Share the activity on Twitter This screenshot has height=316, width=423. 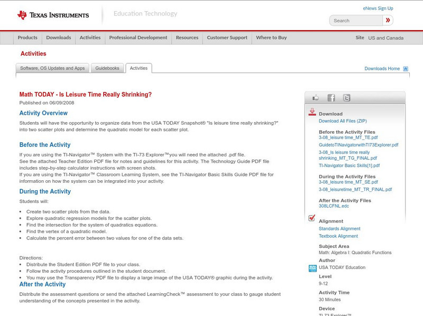point(346,98)
